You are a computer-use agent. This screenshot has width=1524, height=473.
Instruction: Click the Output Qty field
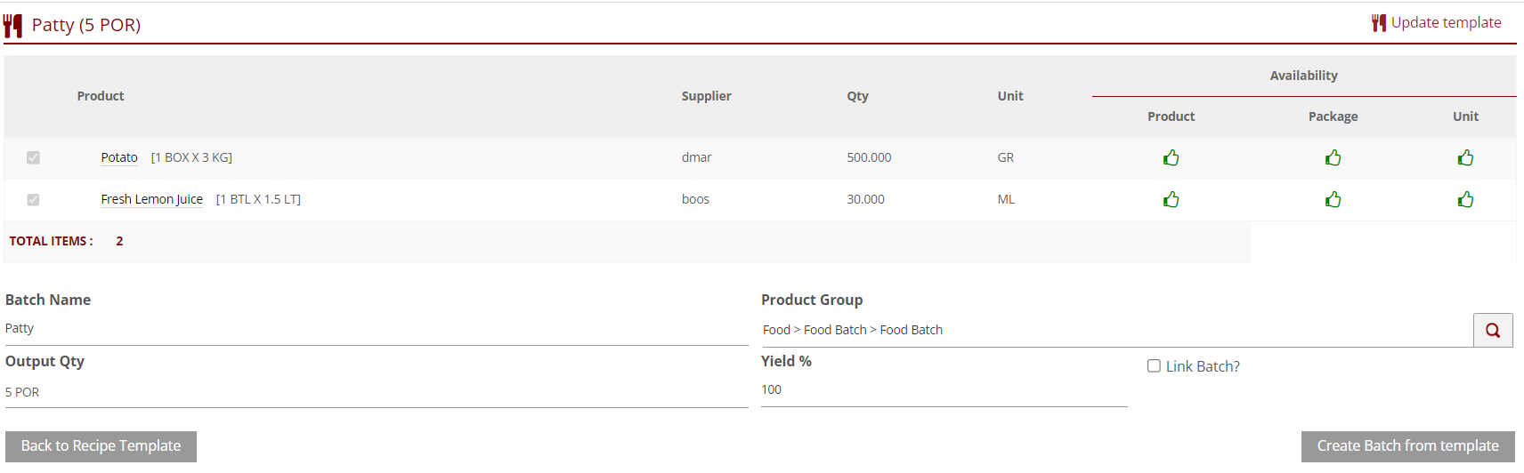376,392
